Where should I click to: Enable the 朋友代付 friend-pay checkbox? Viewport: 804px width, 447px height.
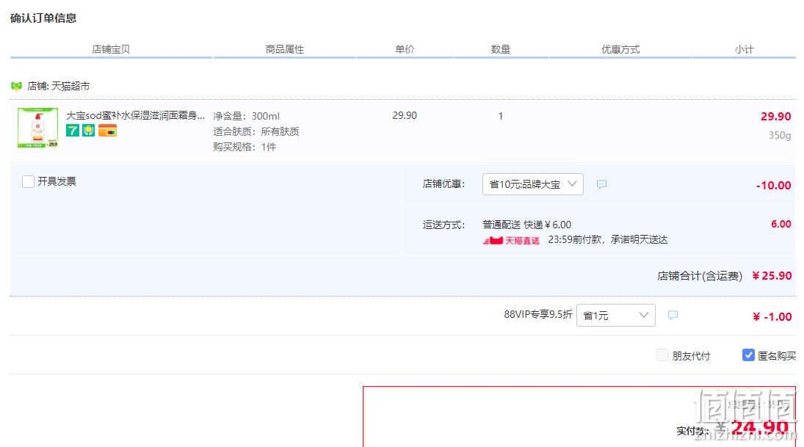pyautogui.click(x=662, y=355)
